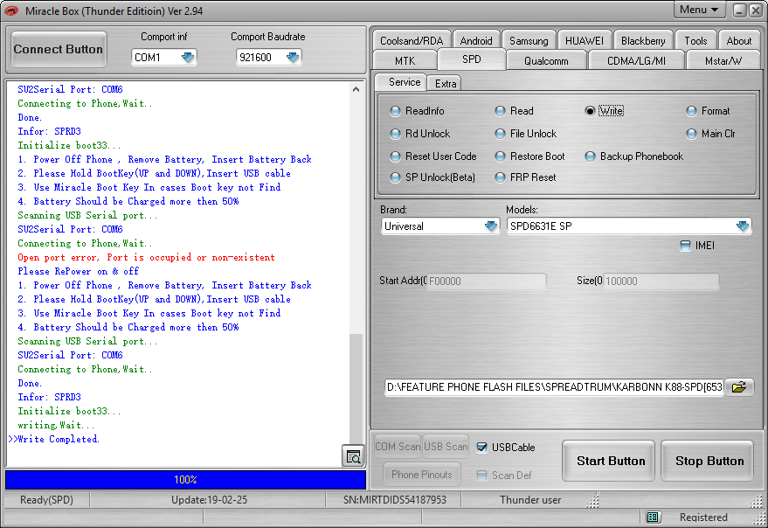This screenshot has height=528, width=768.
Task: Switch to the Qualcomm tab
Action: (546, 61)
